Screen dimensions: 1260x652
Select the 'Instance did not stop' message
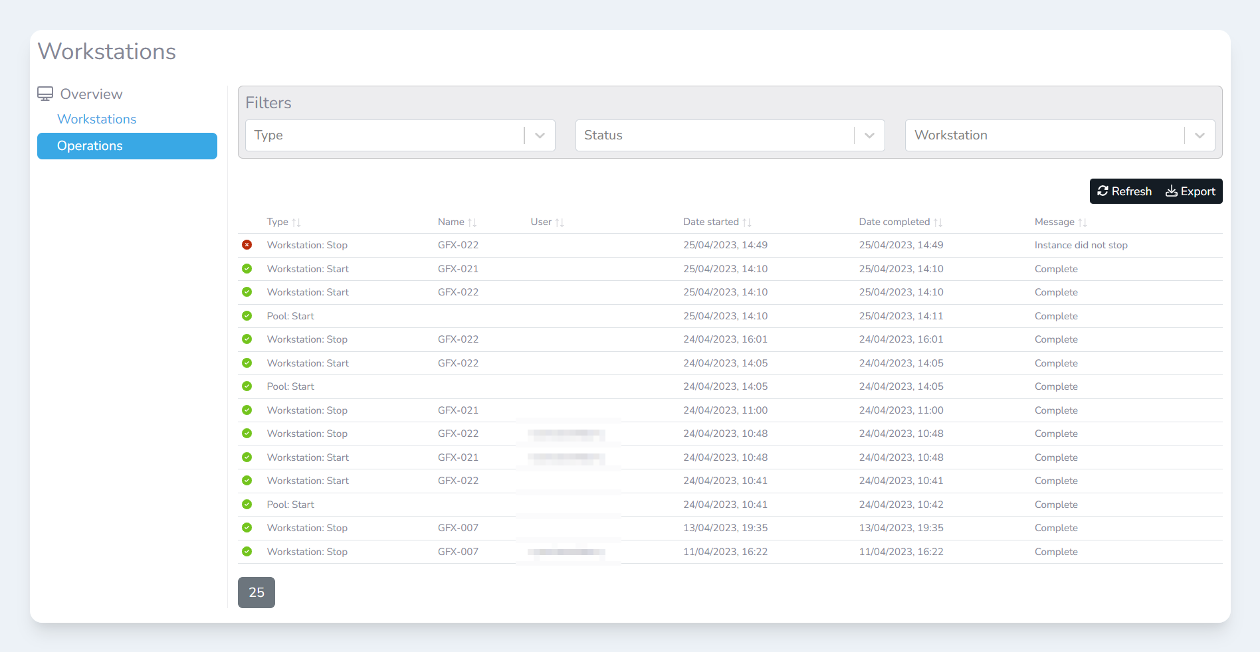pyautogui.click(x=1081, y=245)
